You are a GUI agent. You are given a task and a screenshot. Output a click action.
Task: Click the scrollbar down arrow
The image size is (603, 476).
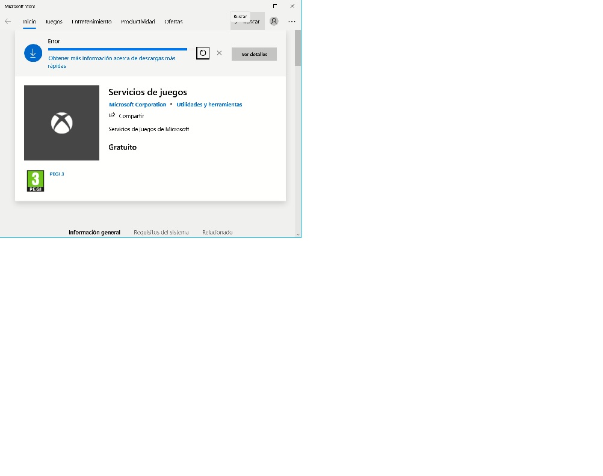[298, 234]
